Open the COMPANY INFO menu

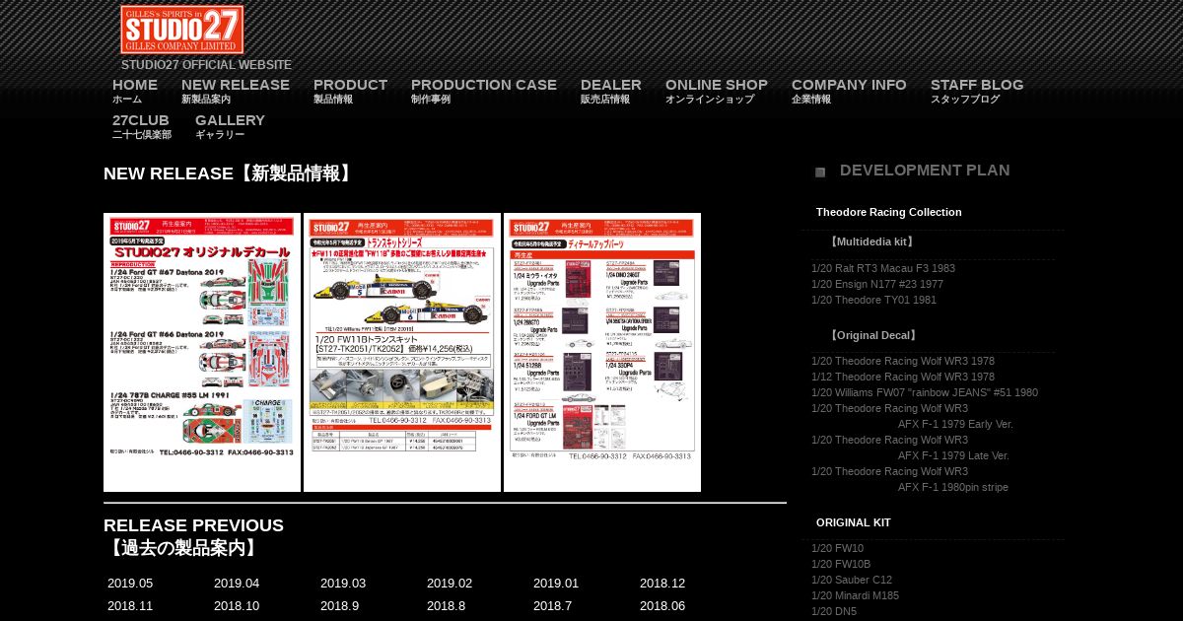pyautogui.click(x=849, y=91)
